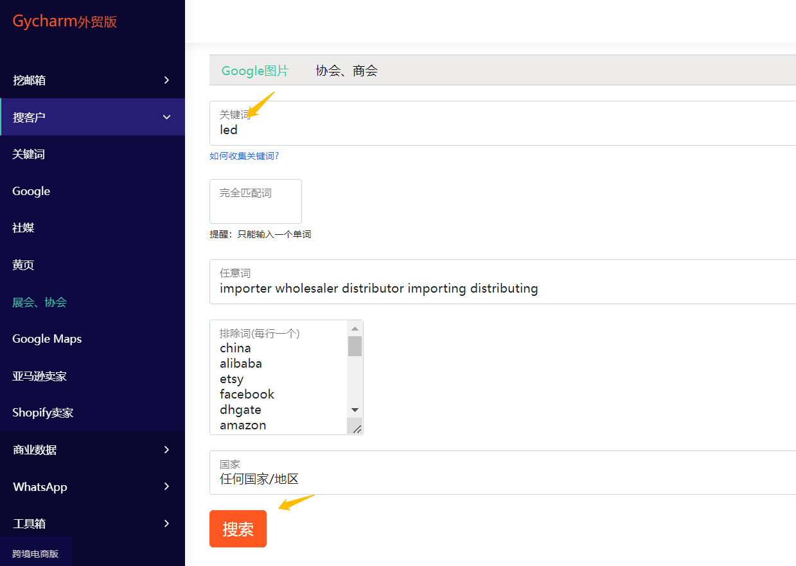Image resolution: width=796 pixels, height=566 pixels.
Task: Open the Shopify卖家 sidebar item
Action: coord(42,413)
